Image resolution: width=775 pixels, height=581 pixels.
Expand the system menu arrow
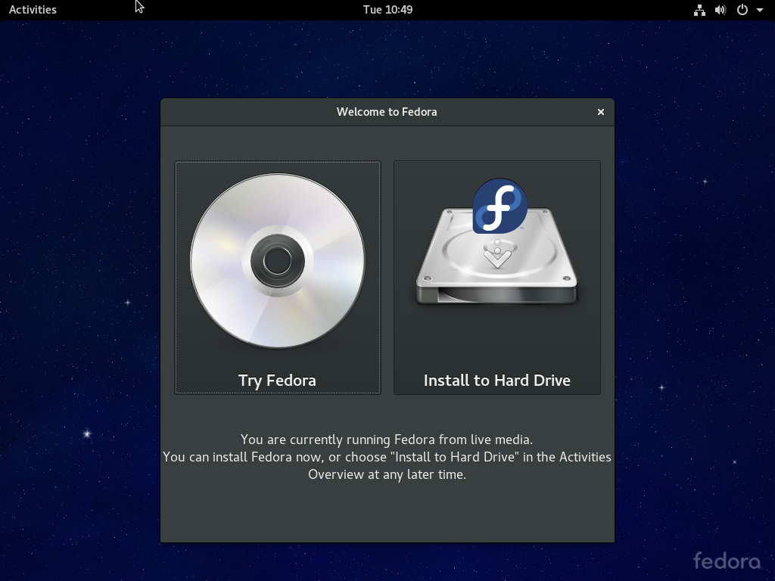coord(760,11)
